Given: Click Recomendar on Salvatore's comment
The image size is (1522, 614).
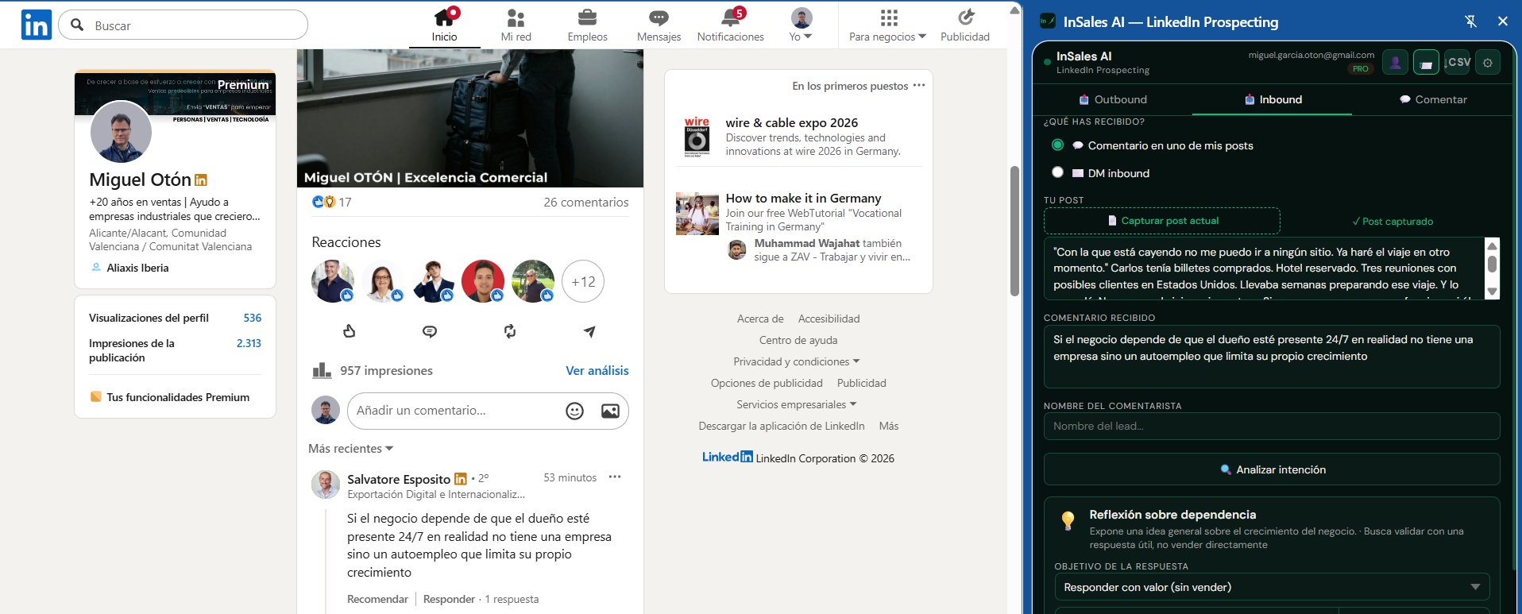Looking at the screenshot, I should (x=377, y=599).
